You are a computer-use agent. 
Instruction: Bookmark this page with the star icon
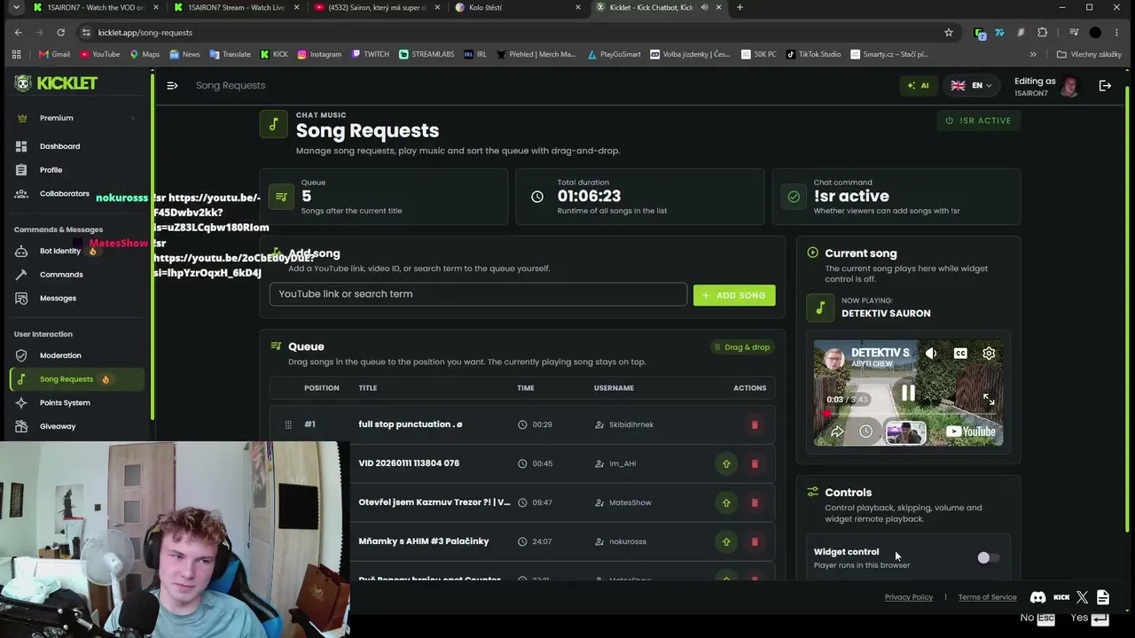(949, 33)
